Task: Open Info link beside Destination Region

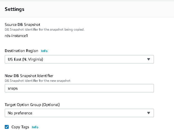Action: pos(44,51)
